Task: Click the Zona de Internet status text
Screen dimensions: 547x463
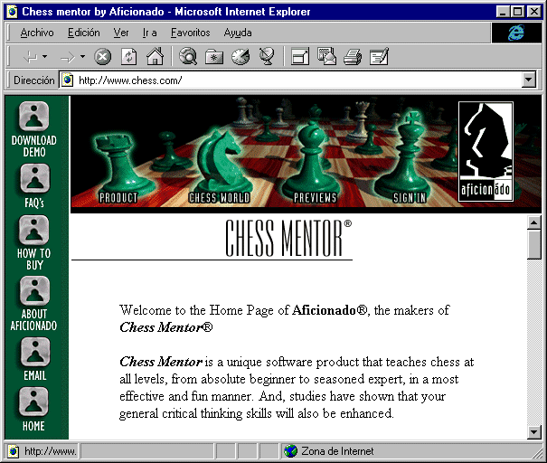Action: tap(337, 451)
